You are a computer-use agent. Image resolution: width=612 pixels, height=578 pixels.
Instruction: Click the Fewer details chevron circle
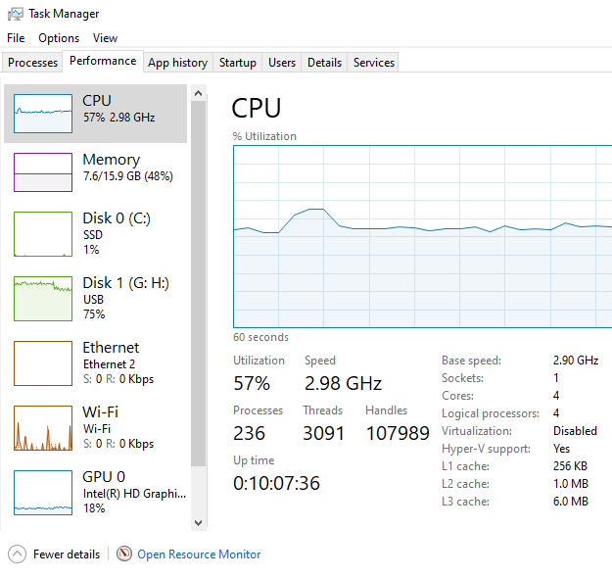point(17,554)
